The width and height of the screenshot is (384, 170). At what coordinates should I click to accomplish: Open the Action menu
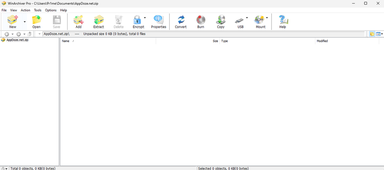tap(25, 10)
